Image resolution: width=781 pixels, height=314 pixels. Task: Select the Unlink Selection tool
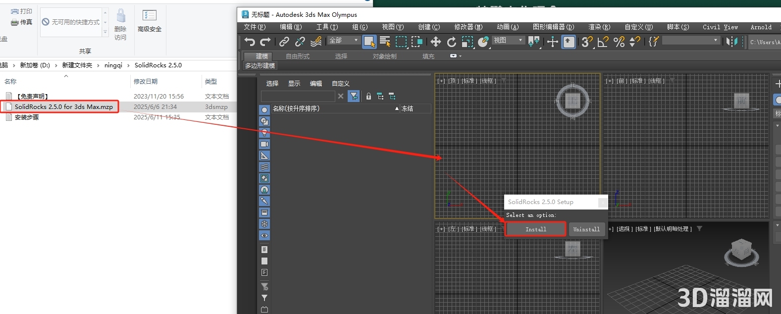[300, 42]
